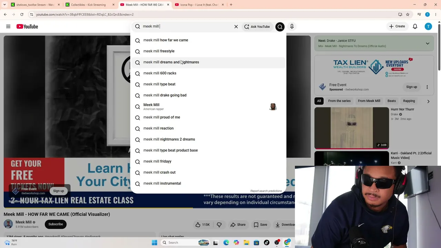
Task: Choose 'meek mill nightmares 2 dreams' suggestion
Action: (x=208, y=139)
